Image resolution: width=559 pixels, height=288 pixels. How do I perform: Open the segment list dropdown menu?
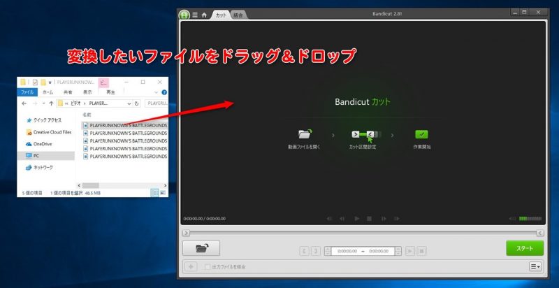535,266
